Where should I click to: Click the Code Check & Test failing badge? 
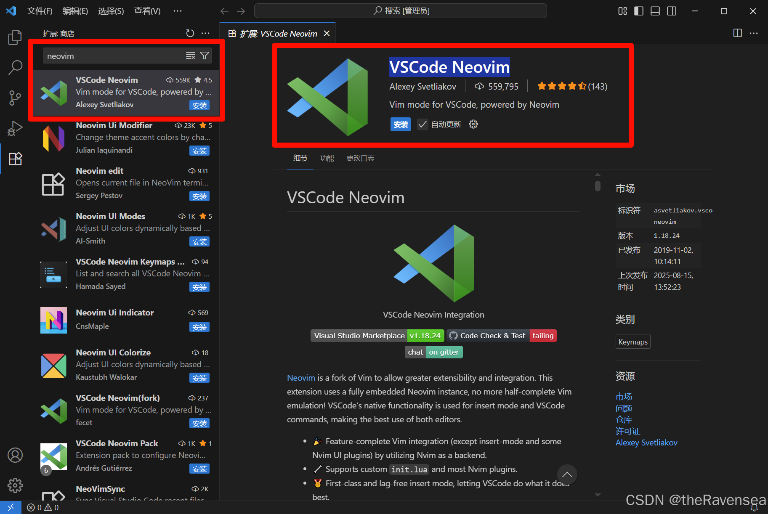click(x=502, y=336)
